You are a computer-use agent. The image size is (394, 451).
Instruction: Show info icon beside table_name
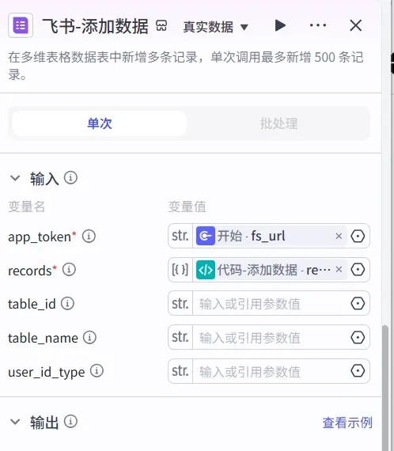(89, 337)
